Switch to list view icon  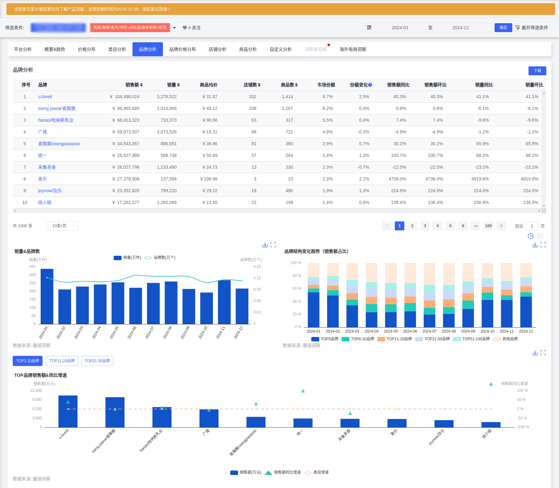click(540, 236)
